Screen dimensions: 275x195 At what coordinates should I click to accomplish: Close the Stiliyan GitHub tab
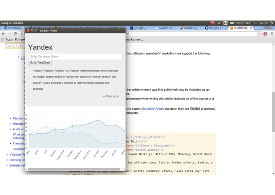tap(226, 28)
